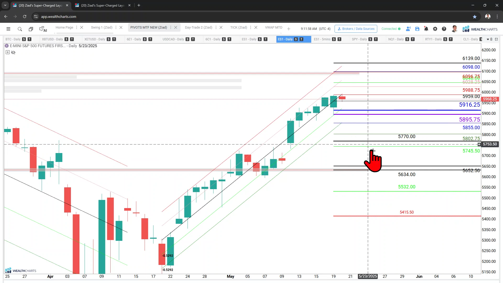
Task: Click the 5/23/2025 date marker on time axis
Action: point(368,276)
